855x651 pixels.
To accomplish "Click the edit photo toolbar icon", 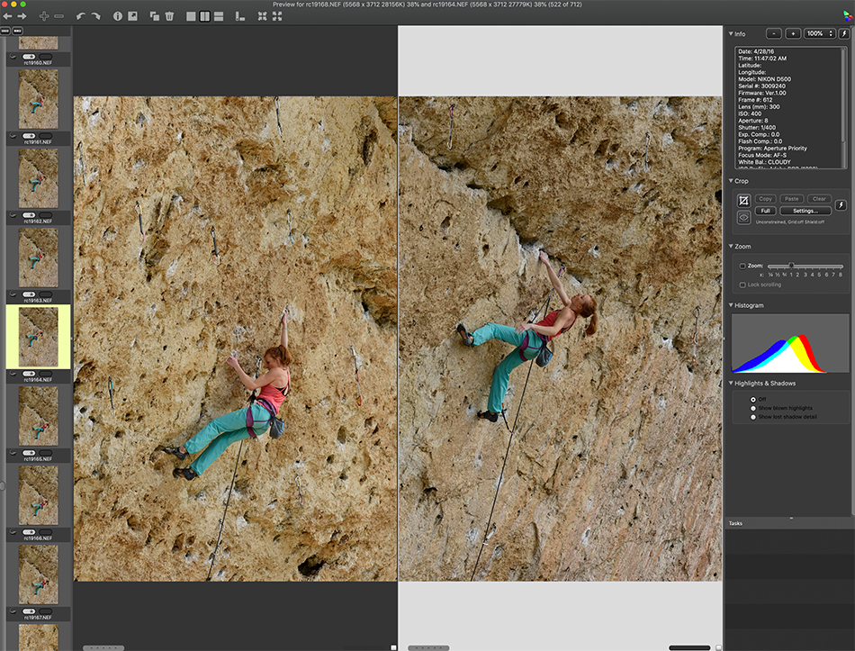I will 132,16.
